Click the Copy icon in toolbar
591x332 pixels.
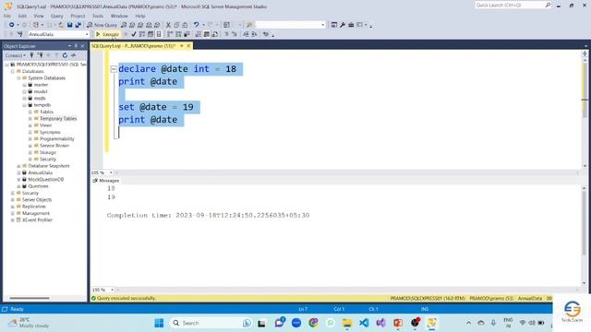point(176,25)
